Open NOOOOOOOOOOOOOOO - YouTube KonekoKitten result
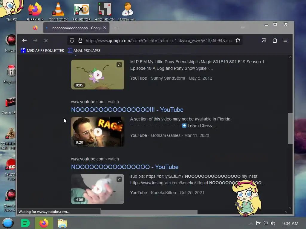Screen dimensions: 306x229 (125, 167)
